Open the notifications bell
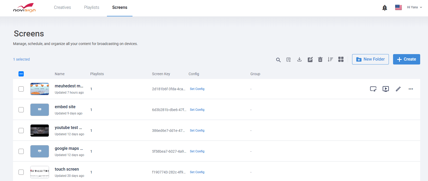Viewport: 428px width, 181px height. (x=384, y=8)
